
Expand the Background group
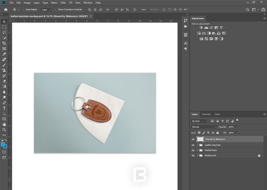(198, 155)
